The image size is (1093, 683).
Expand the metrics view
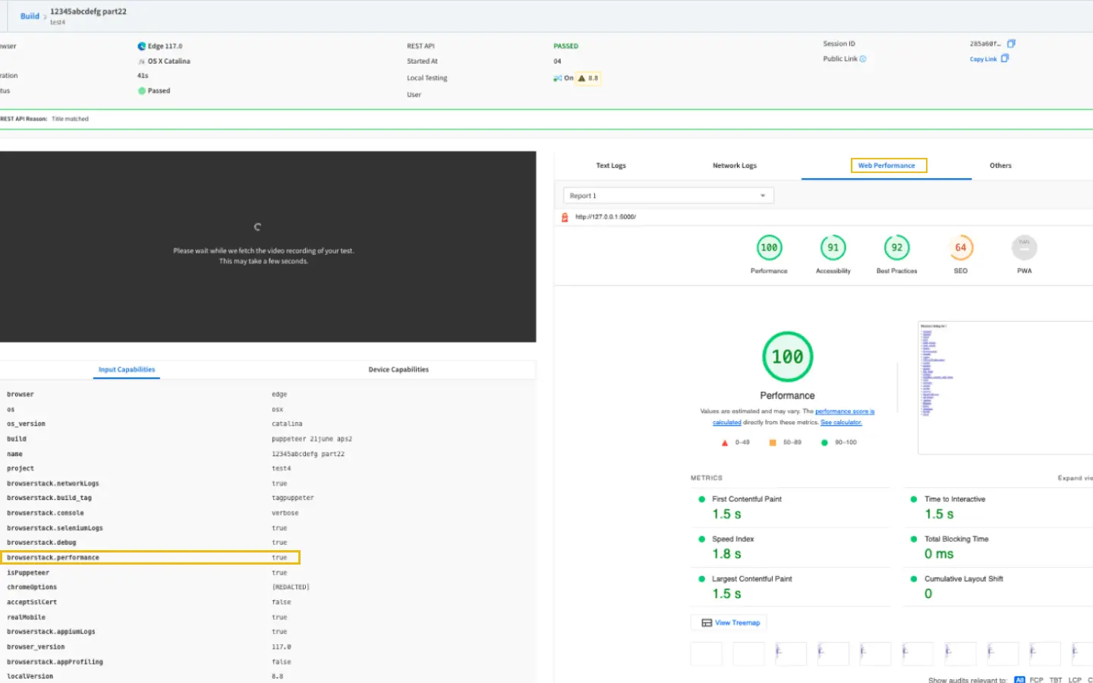[1074, 478]
